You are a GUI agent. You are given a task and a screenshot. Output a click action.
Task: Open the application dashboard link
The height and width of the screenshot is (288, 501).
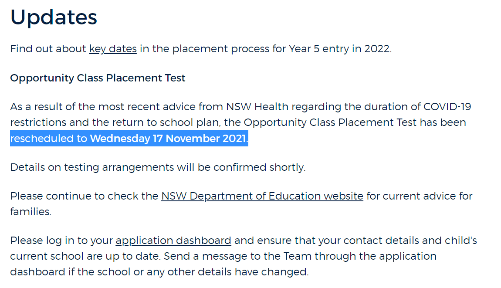173,241
